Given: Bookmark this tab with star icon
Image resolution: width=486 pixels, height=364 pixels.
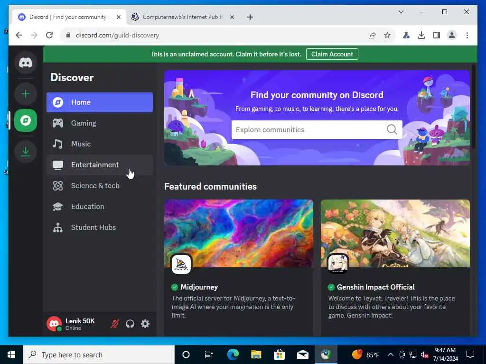Looking at the screenshot, I should coord(387,35).
